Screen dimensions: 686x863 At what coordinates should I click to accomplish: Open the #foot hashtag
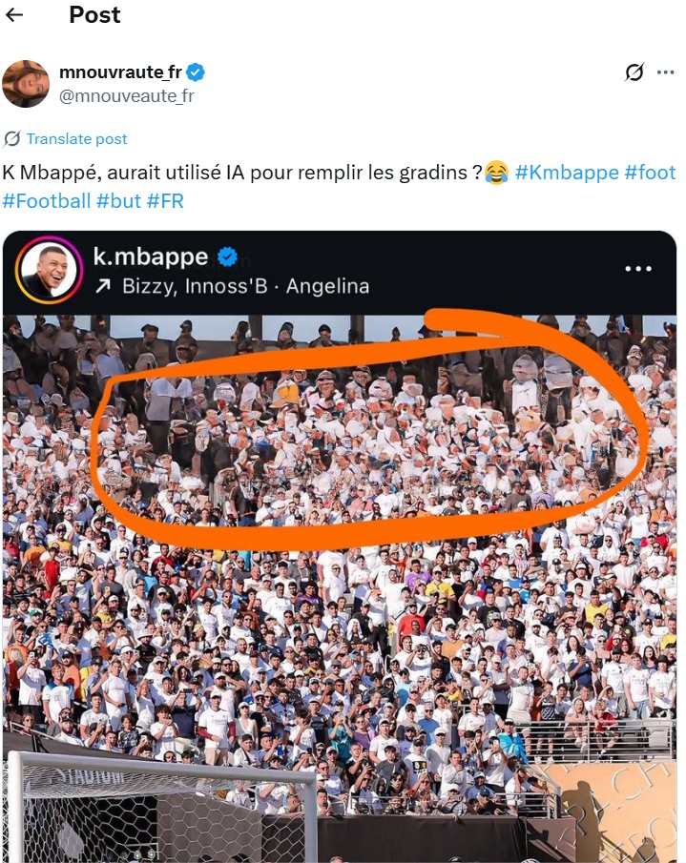pyautogui.click(x=650, y=173)
